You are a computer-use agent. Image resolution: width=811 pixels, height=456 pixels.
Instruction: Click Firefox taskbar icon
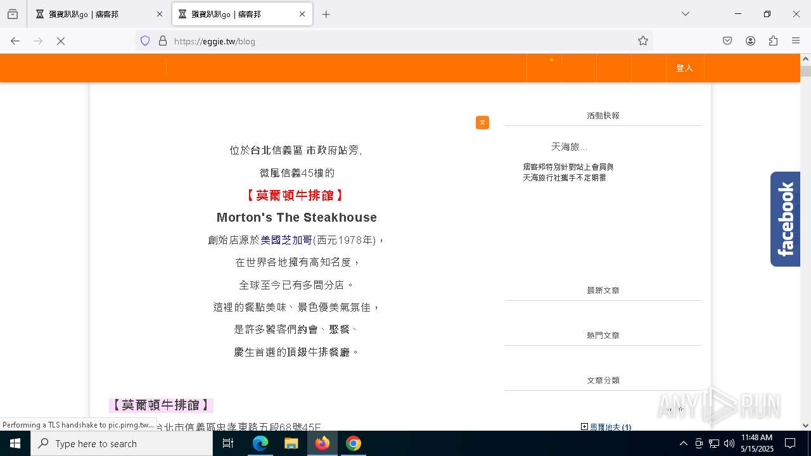pyautogui.click(x=322, y=443)
